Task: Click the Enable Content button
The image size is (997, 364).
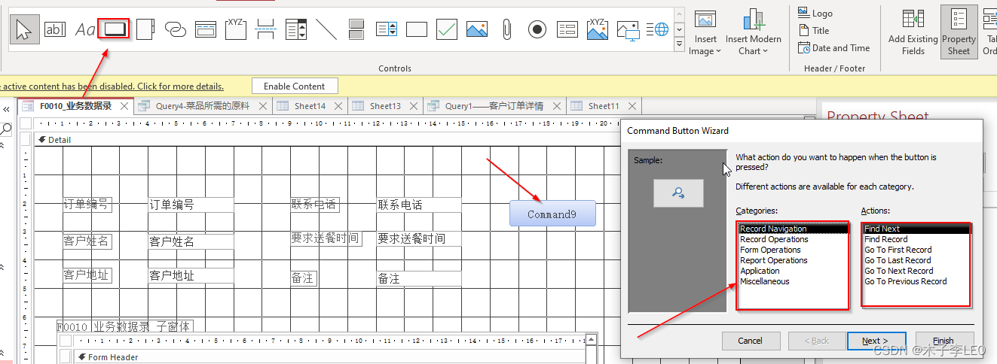Action: point(295,86)
